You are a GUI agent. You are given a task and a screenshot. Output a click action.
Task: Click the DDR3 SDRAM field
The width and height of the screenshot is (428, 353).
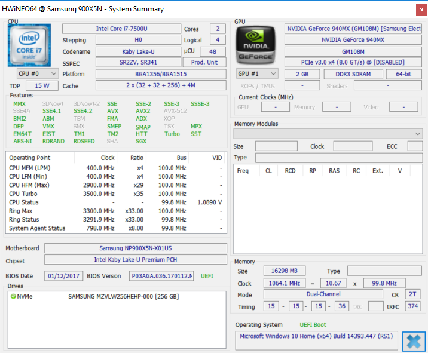(x=353, y=74)
